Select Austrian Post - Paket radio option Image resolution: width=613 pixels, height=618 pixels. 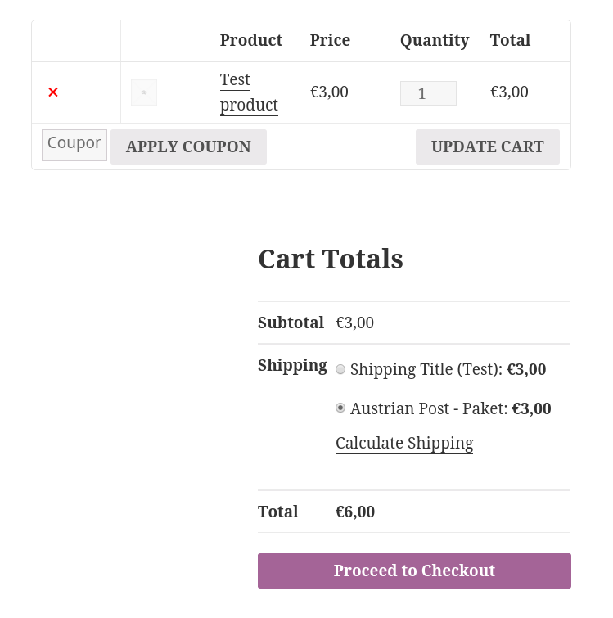340,408
